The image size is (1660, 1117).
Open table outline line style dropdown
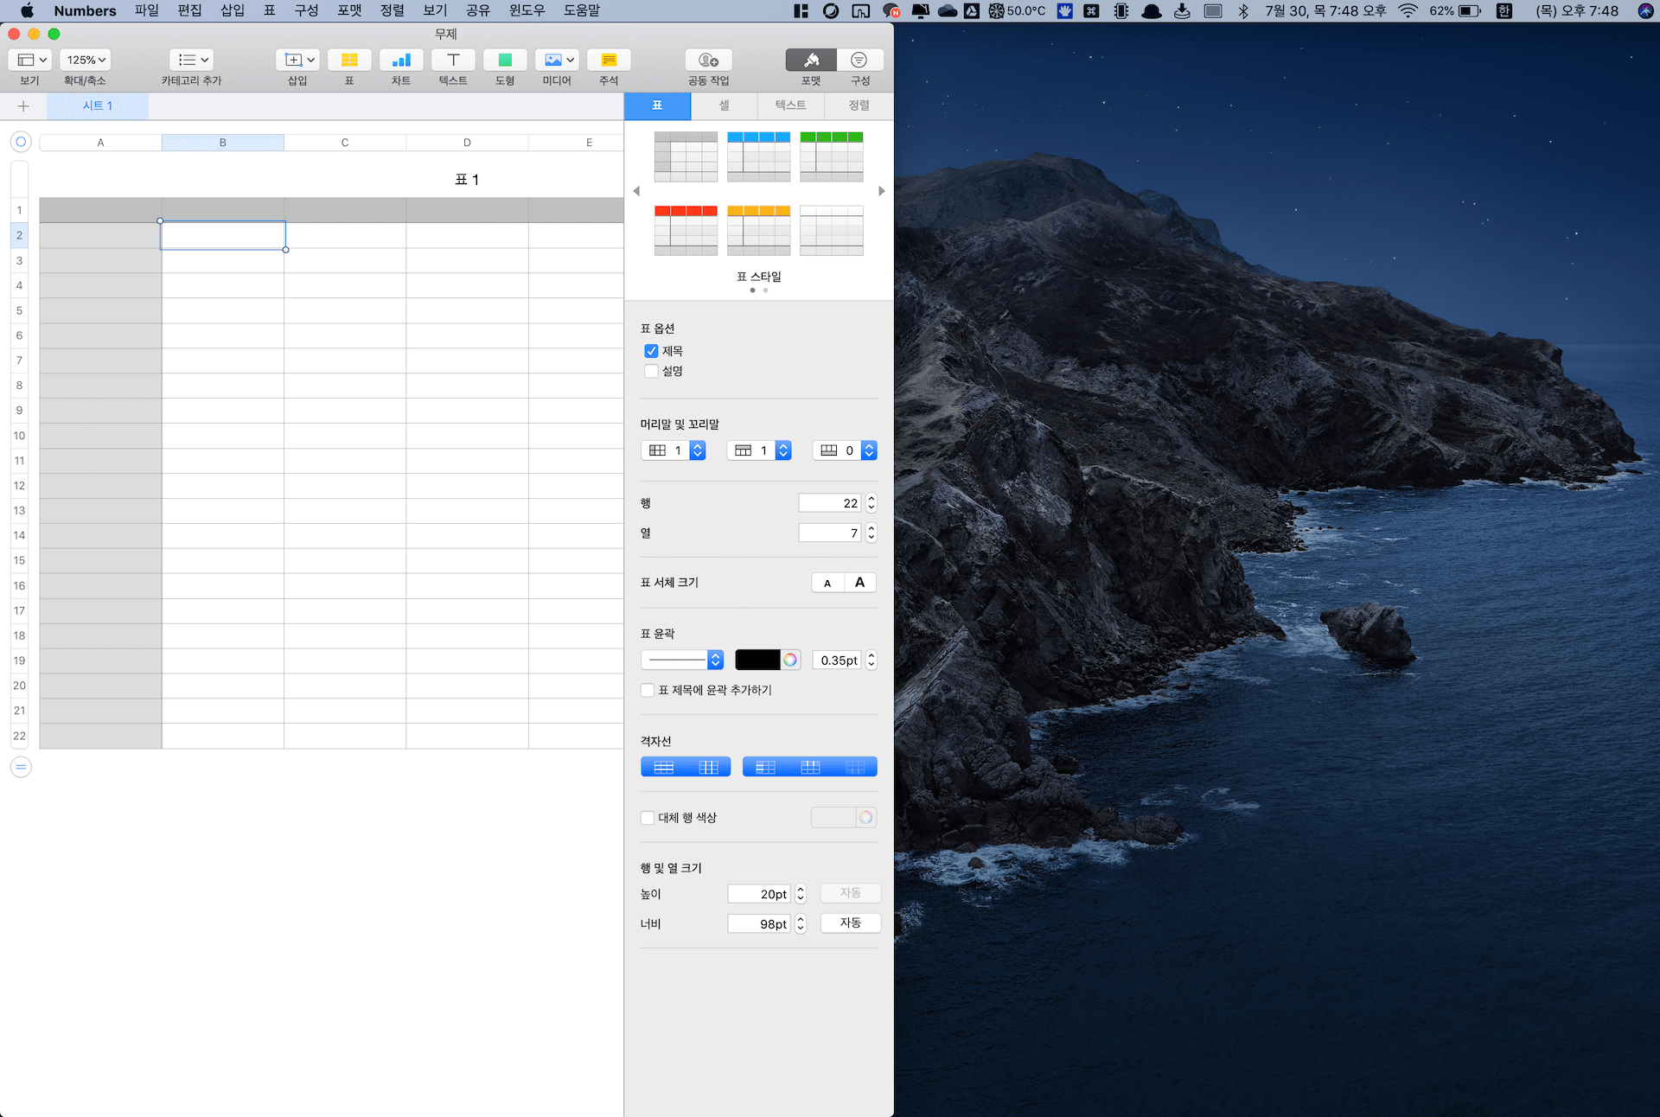click(681, 660)
